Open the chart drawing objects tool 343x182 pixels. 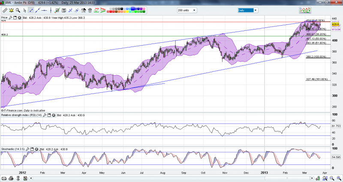(57, 10)
